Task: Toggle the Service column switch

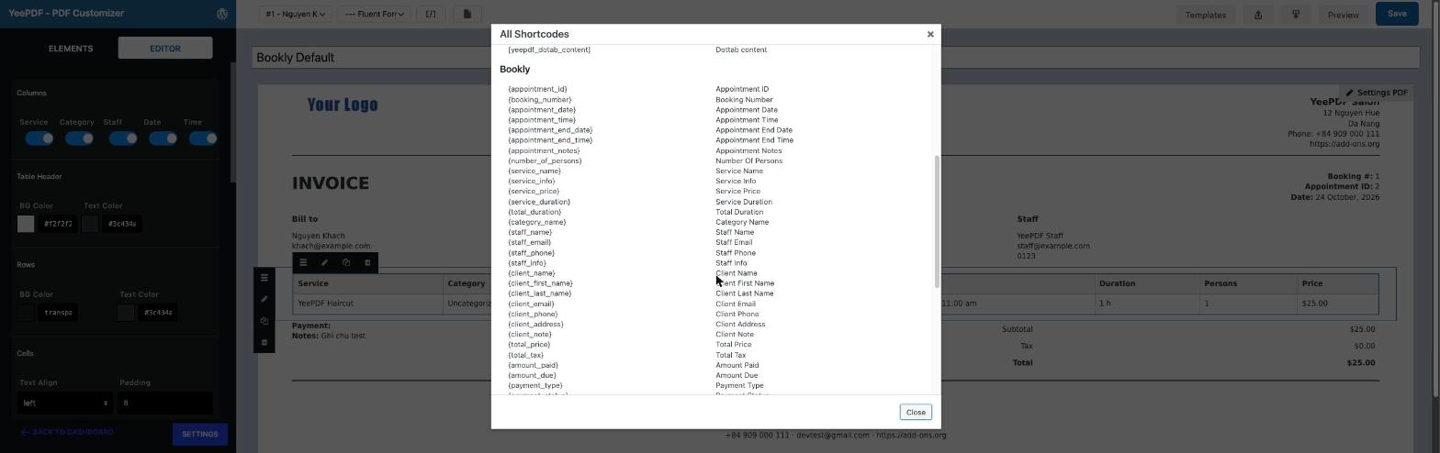Action: [39, 138]
